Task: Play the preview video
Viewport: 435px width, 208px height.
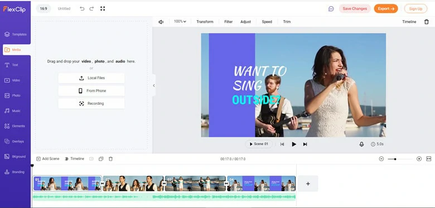Action: (x=294, y=144)
